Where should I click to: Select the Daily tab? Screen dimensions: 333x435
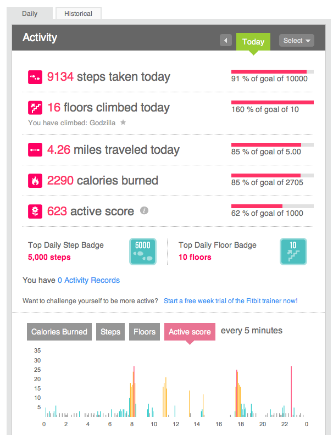click(30, 14)
